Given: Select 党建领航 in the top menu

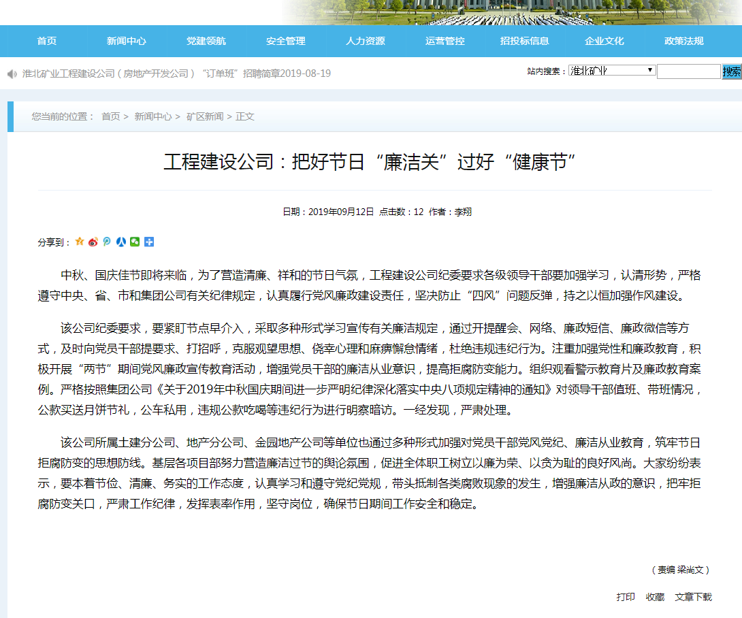Looking at the screenshot, I should 206,41.
